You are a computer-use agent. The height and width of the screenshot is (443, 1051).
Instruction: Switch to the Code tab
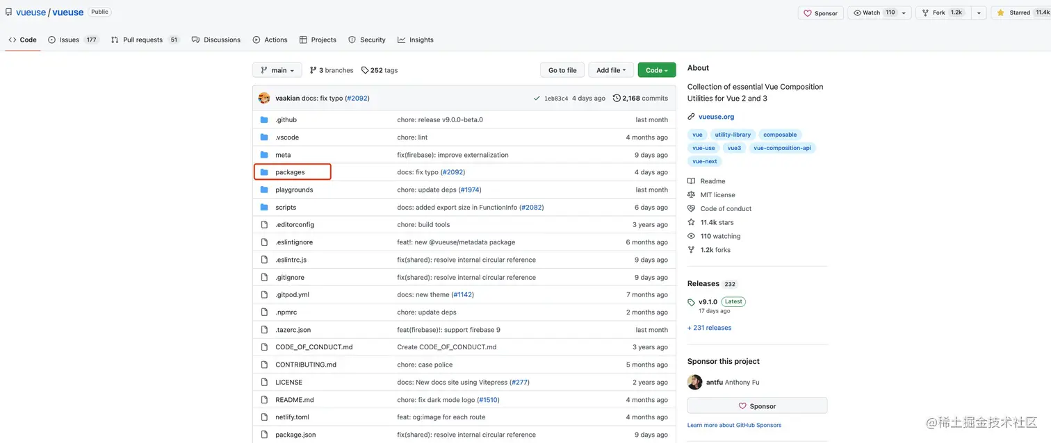point(23,40)
